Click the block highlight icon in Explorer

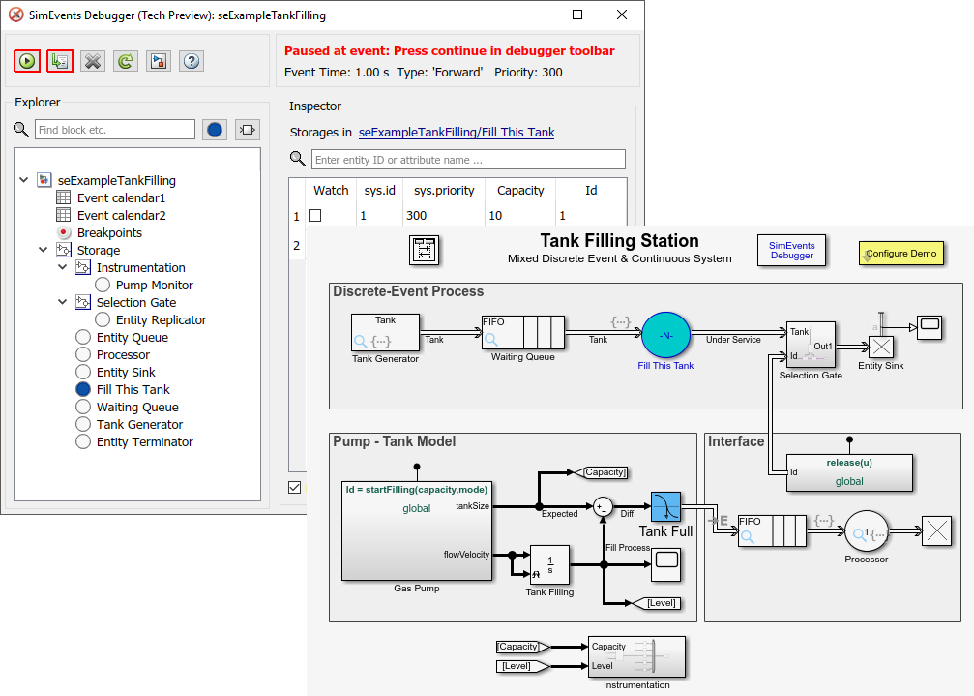(x=247, y=129)
